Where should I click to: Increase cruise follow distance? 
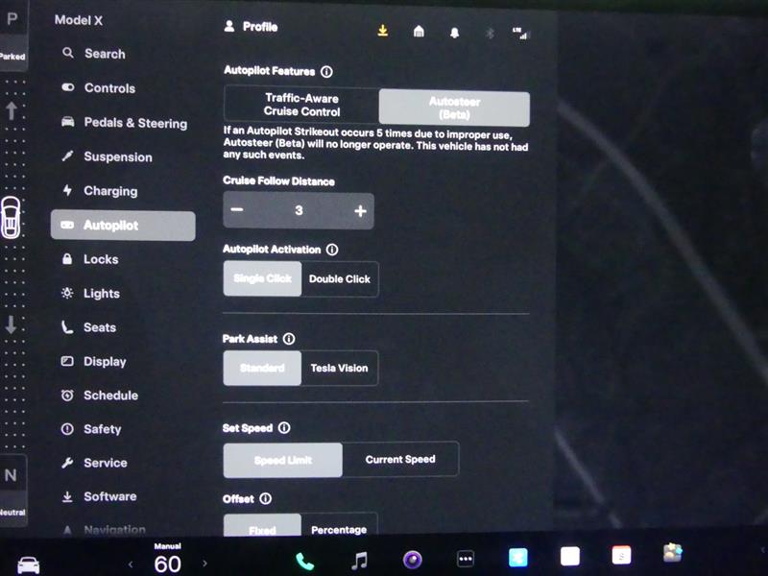point(361,211)
